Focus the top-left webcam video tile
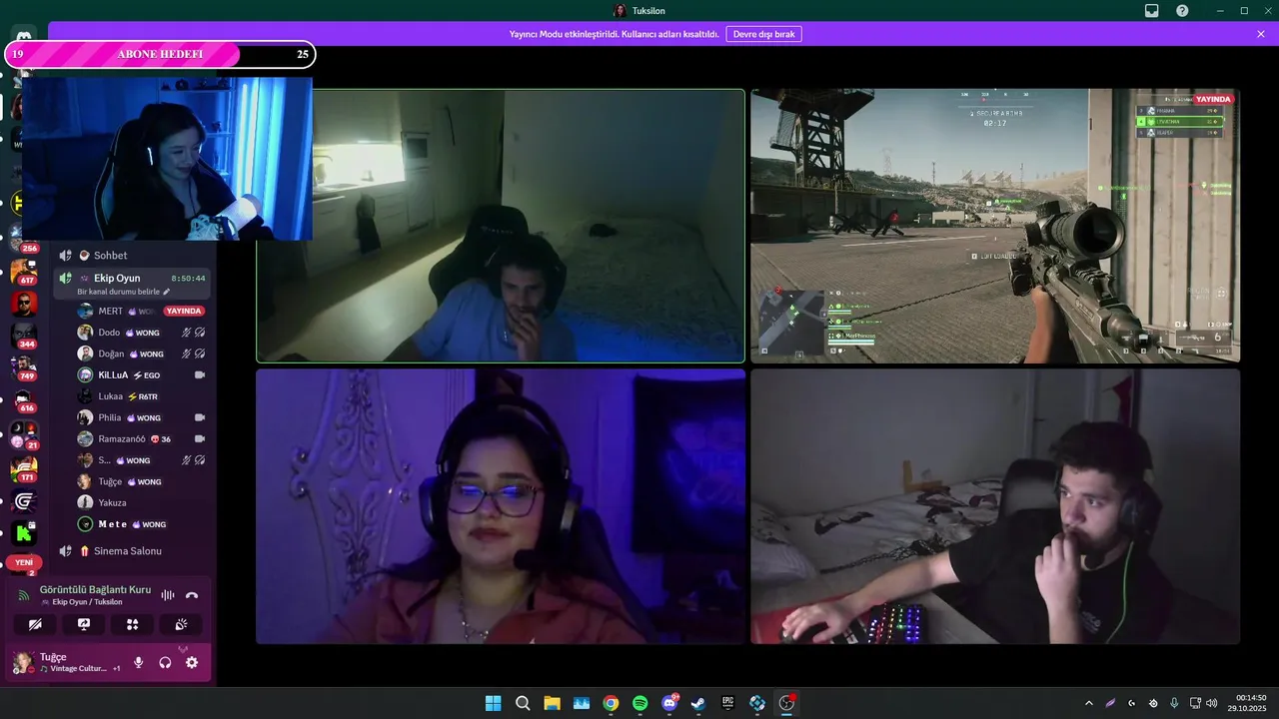The width and height of the screenshot is (1279, 719). point(501,226)
